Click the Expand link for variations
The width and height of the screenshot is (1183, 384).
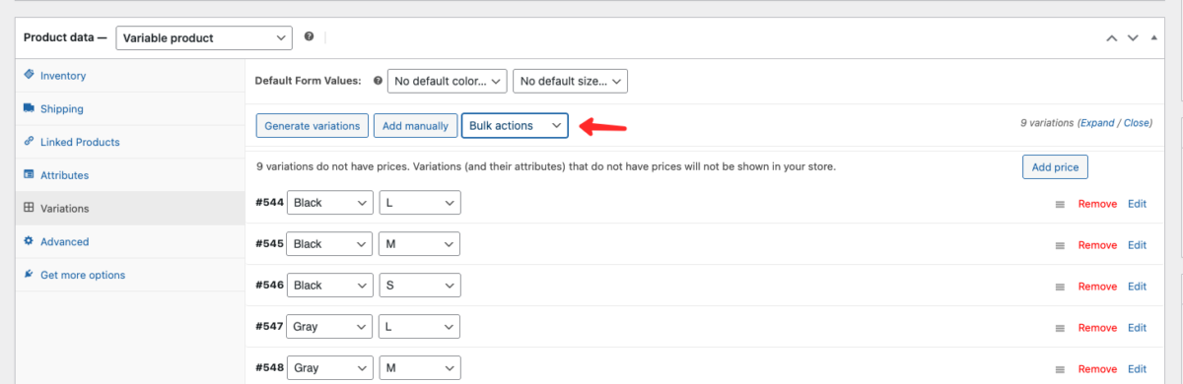[x=1097, y=123]
